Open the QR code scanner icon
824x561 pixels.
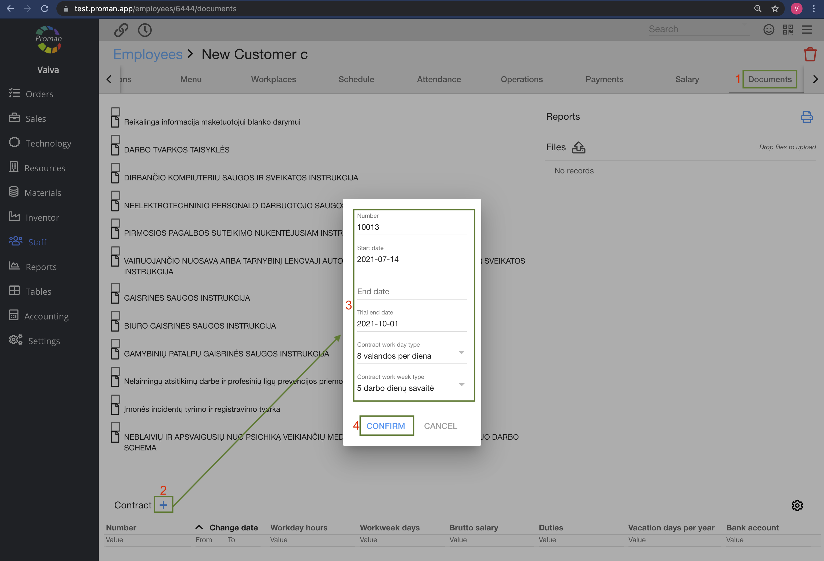point(787,30)
